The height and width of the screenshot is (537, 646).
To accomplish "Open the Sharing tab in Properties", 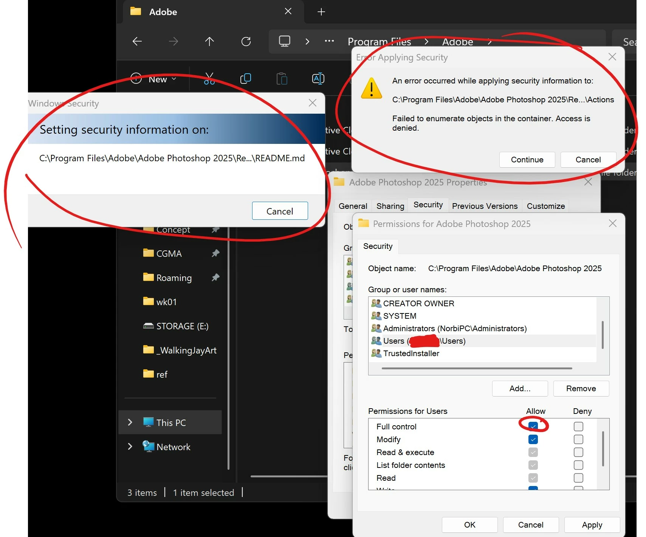I will [390, 206].
